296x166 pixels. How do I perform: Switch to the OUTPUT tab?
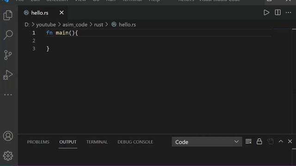click(68, 142)
